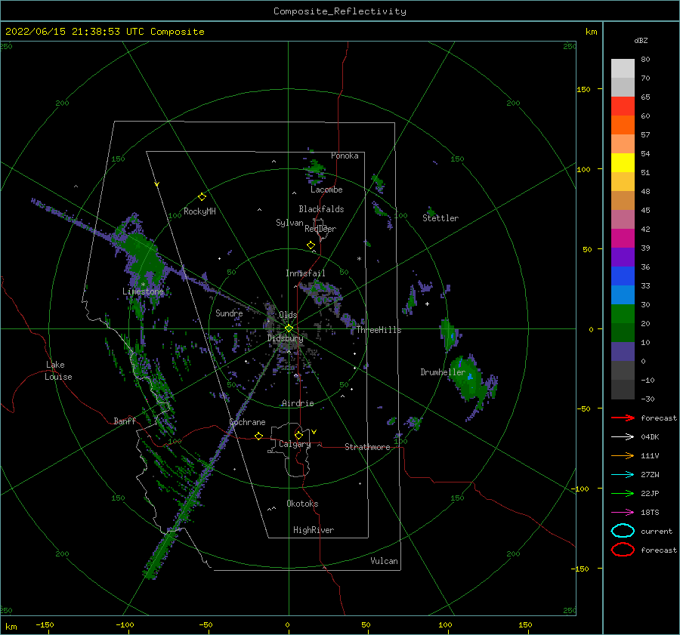Screen dimensions: 680x635
Task: Click the red forecast arrow in legend
Action: pos(623,418)
